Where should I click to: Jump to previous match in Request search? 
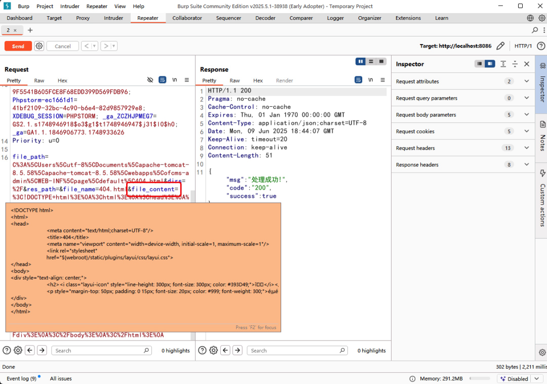tap(30, 350)
